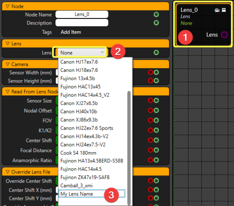Click the green pin on Center Shift row
234x206 pixels.
pos(156,141)
